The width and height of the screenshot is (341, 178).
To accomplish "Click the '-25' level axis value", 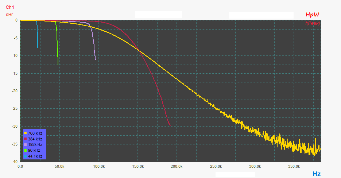I will pos(15,109).
